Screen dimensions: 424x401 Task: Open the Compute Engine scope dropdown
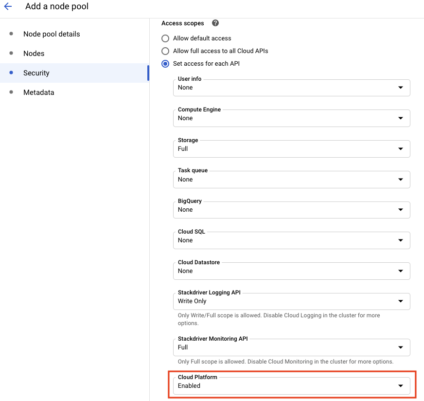291,118
